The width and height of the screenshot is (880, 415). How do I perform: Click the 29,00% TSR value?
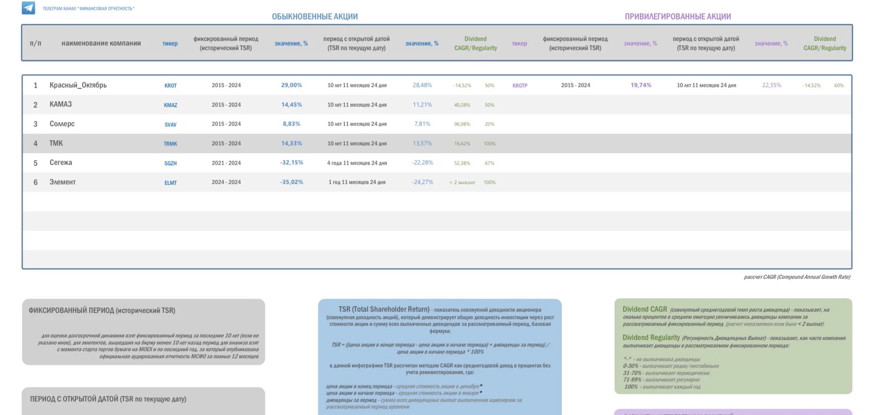pos(291,85)
